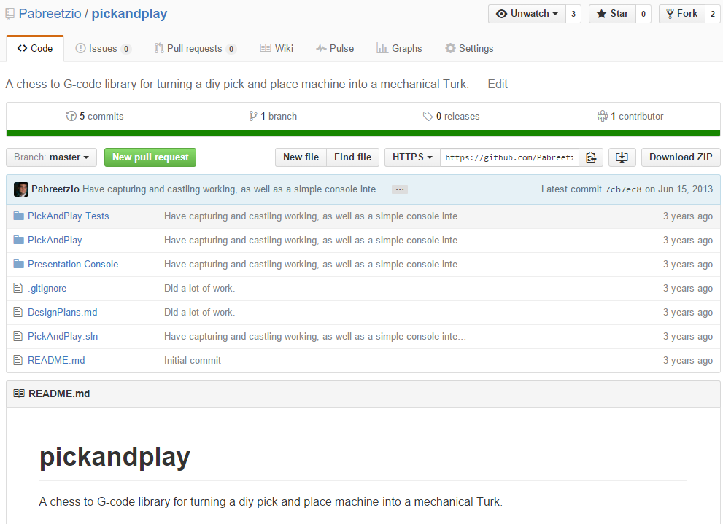The width and height of the screenshot is (723, 524).
Task: Click New pull request button
Action: point(150,157)
